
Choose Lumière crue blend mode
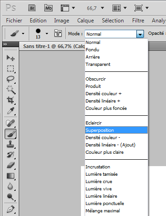[x=117, y=181]
